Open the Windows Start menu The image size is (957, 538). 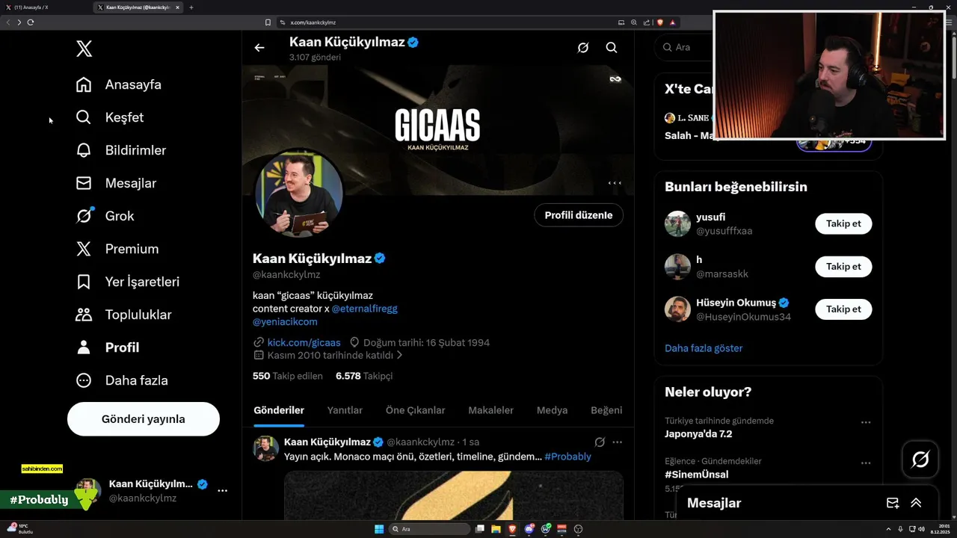(x=379, y=529)
